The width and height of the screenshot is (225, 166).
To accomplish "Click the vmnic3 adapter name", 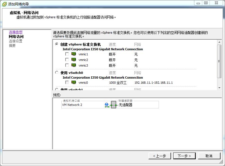I will click(x=83, y=65).
